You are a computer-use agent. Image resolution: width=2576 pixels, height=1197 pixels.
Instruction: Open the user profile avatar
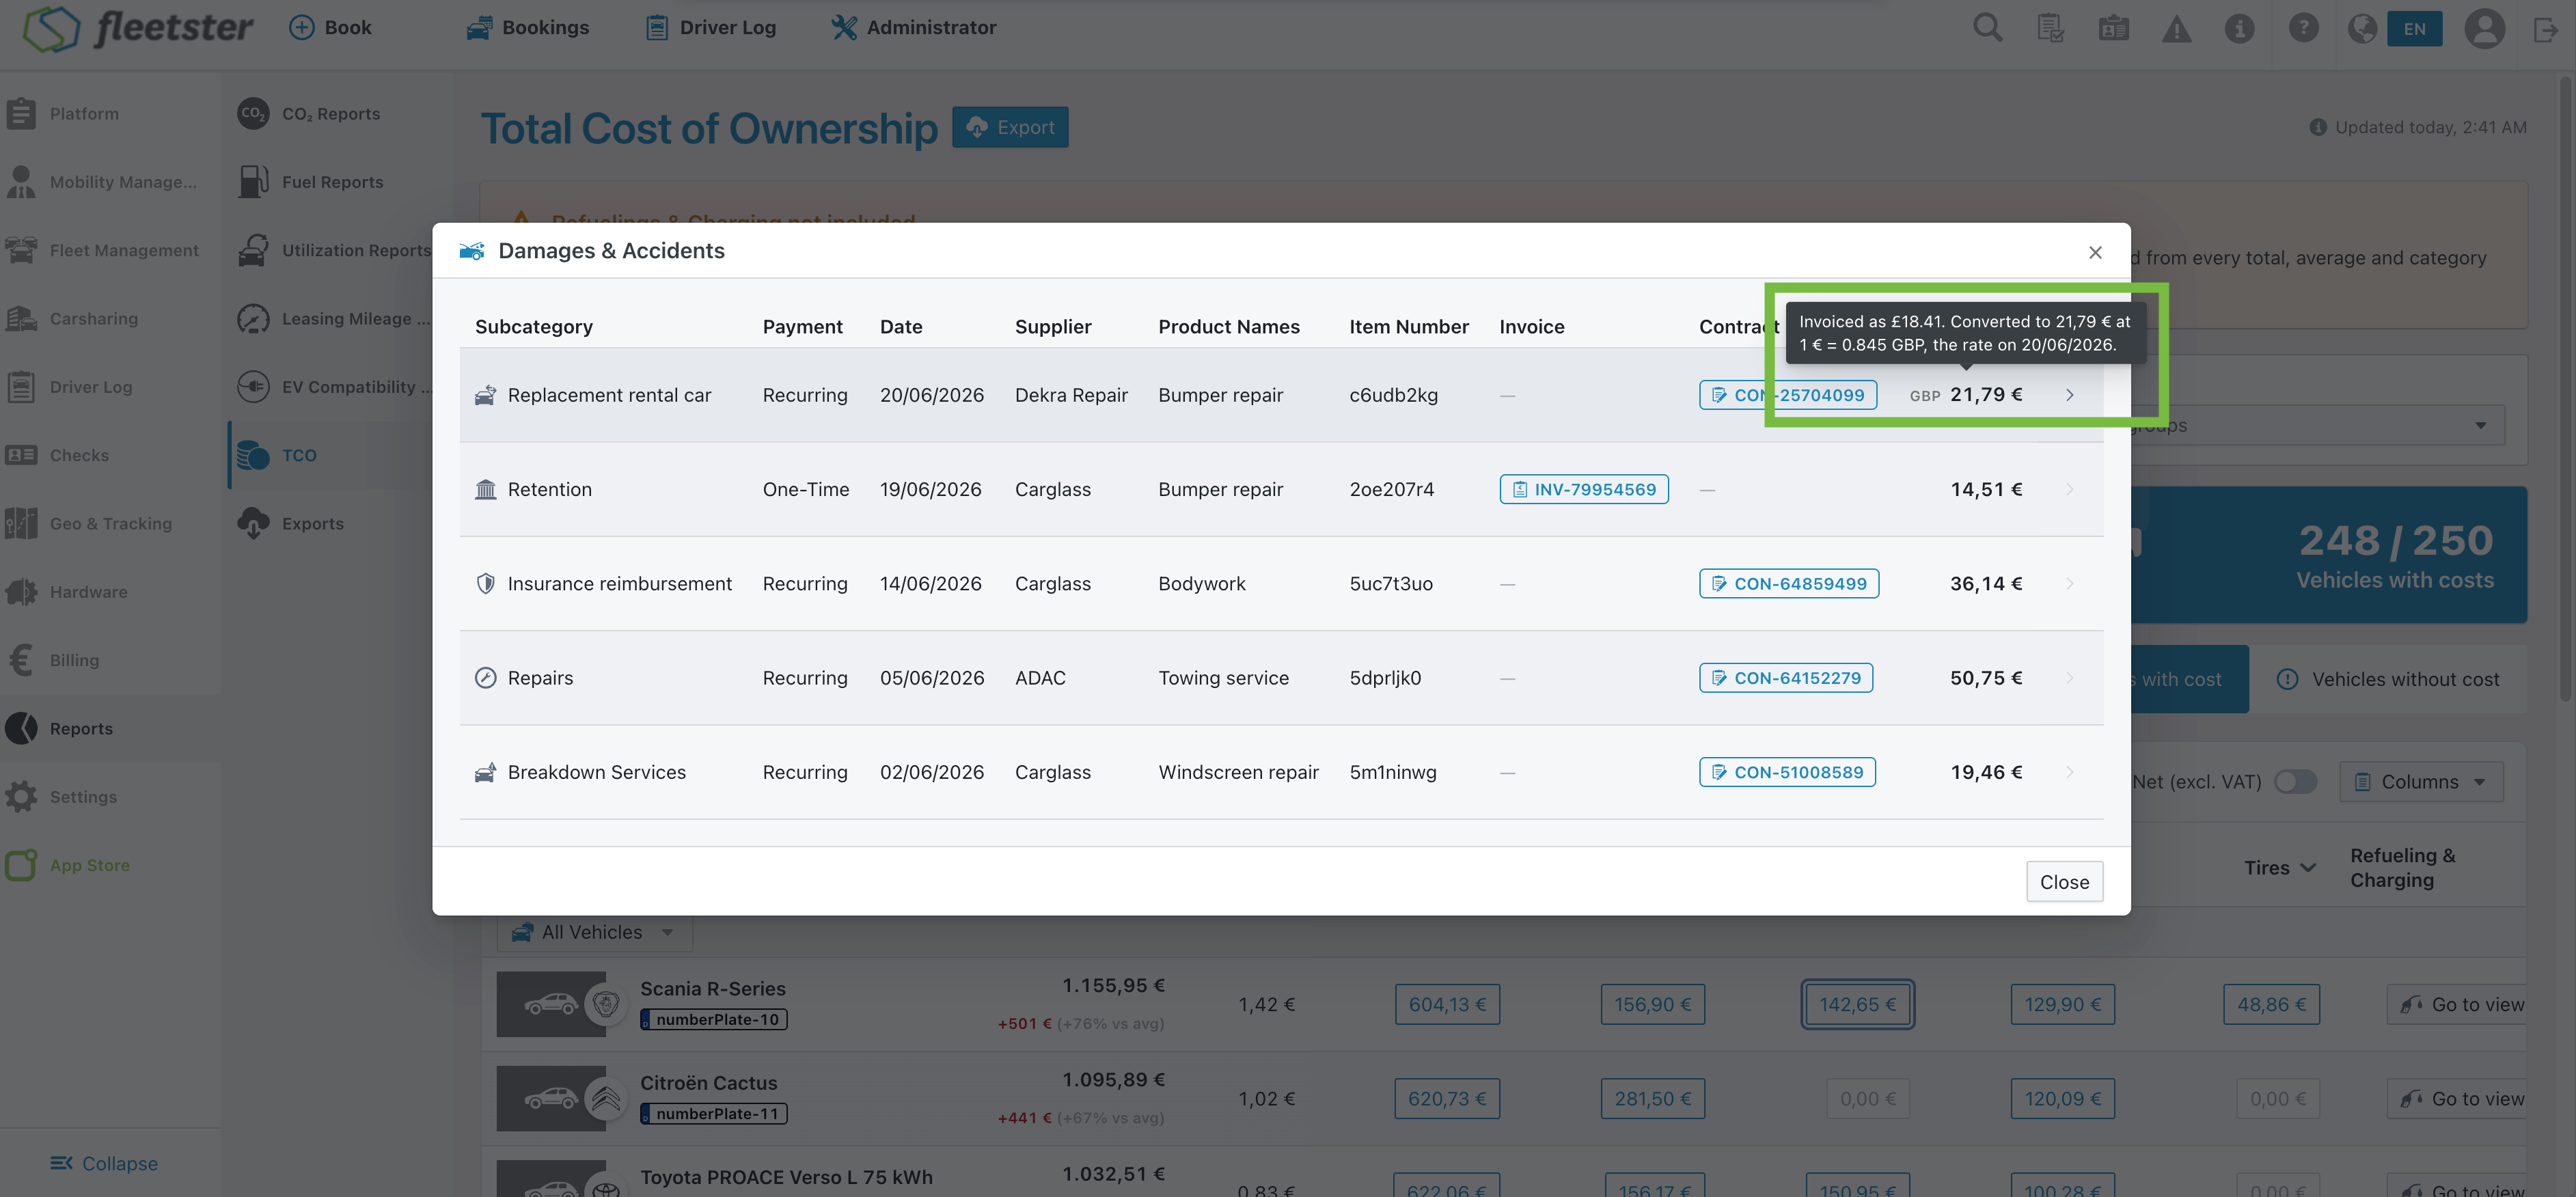tap(2484, 28)
